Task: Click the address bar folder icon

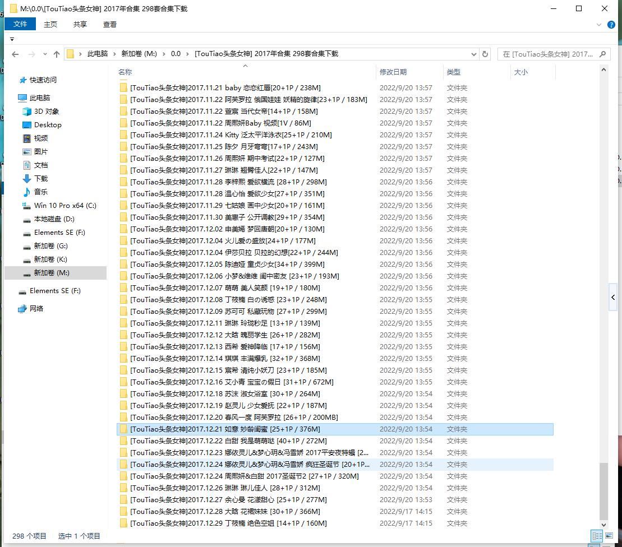Action: coord(70,54)
